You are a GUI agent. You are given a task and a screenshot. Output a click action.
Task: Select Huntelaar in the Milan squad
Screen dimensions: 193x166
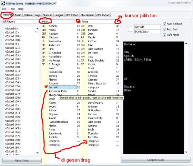tap(54, 61)
